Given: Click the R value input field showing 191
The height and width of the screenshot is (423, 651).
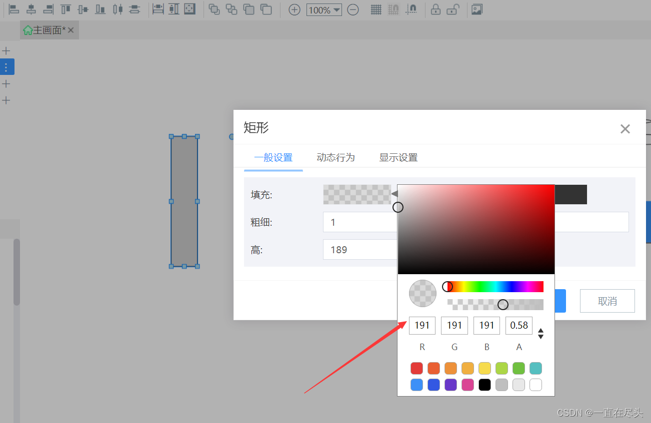Looking at the screenshot, I should click(422, 325).
